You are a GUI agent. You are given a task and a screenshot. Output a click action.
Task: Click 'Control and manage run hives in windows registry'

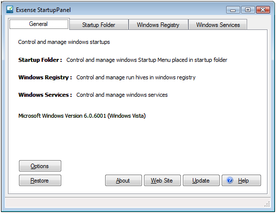(x=136, y=77)
